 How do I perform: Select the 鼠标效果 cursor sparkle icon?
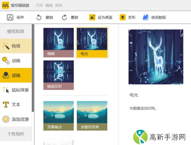(6, 90)
